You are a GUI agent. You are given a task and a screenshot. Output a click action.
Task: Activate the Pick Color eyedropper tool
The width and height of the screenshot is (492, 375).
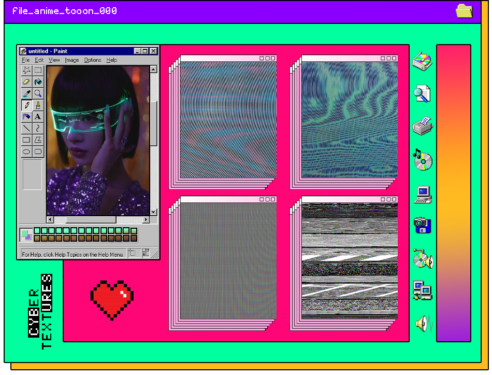pos(26,93)
